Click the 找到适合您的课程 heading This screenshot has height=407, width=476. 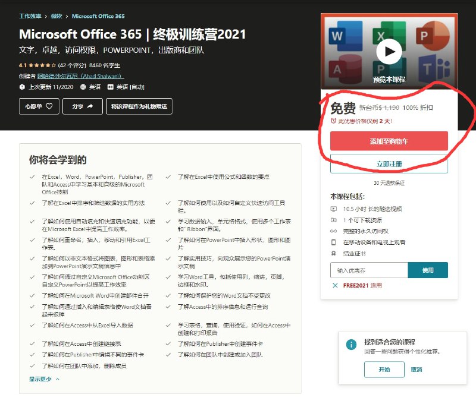(x=390, y=342)
